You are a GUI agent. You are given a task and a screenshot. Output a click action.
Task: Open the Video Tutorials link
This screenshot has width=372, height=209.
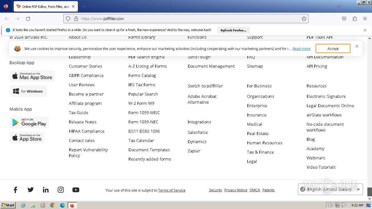[x=321, y=167]
